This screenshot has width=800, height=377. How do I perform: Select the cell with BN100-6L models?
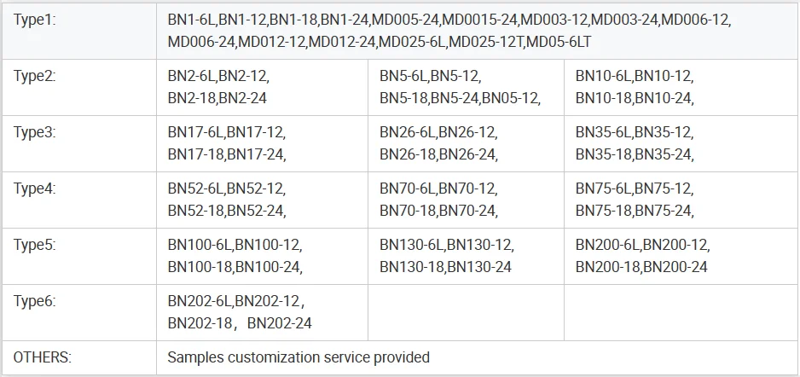[235, 256]
